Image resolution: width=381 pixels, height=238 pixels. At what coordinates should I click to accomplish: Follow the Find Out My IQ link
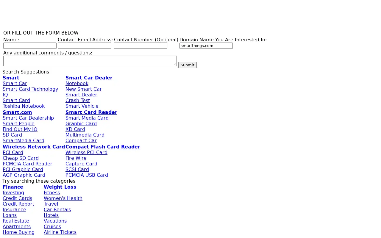pos(20,129)
